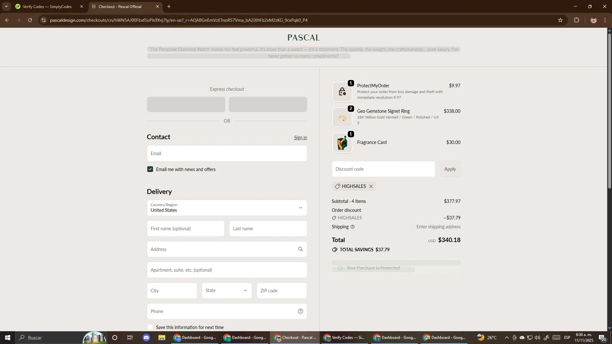Close the Verify Codes SimplyCodes tab
Viewport: 612px width, 344px height.
tap(82, 7)
